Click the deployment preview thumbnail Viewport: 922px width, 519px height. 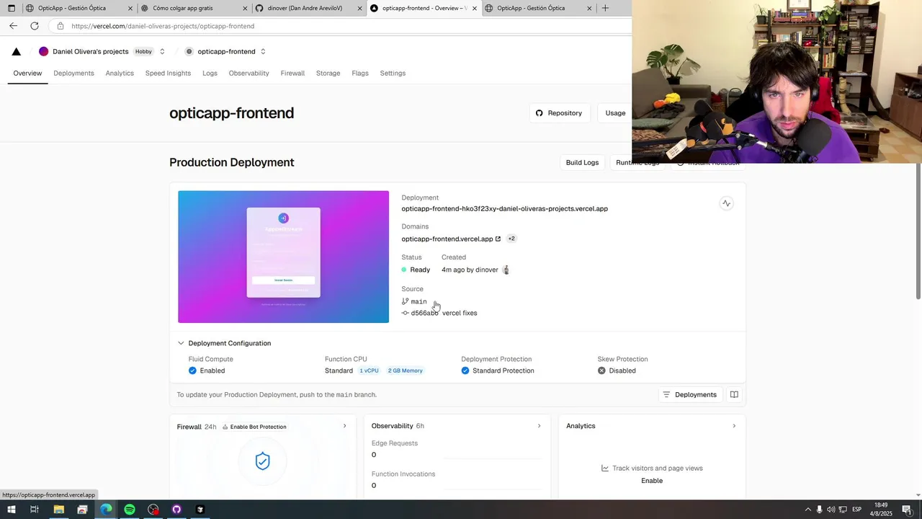coord(283,257)
